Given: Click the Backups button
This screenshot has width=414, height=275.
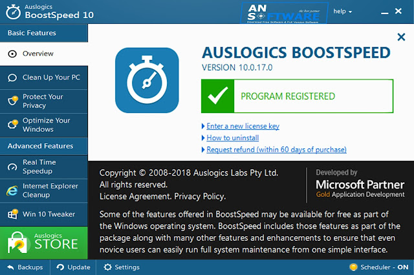Looking at the screenshot, I should [x=25, y=267].
